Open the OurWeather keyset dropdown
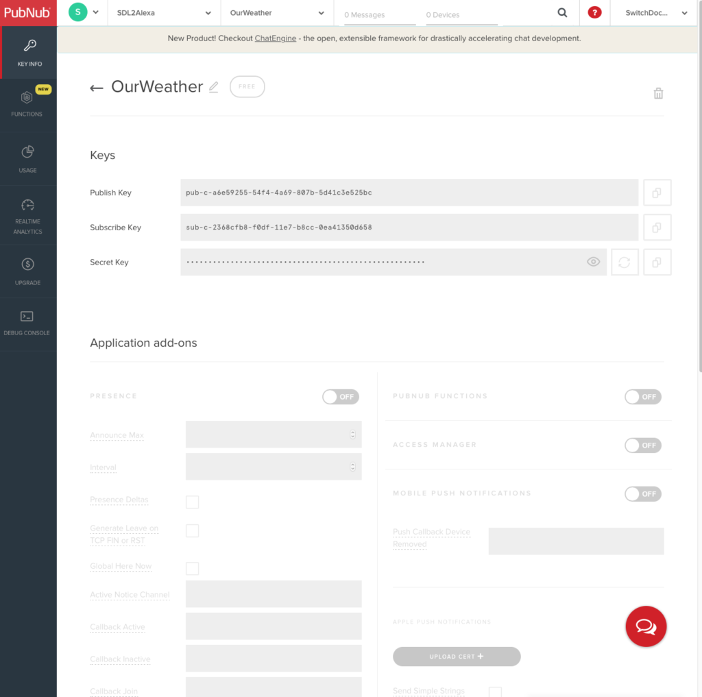Image resolution: width=702 pixels, height=697 pixels. [277, 13]
